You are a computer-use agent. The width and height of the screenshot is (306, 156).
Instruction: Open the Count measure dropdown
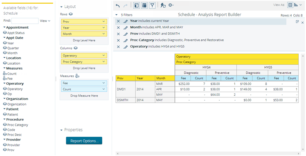click(x=103, y=89)
